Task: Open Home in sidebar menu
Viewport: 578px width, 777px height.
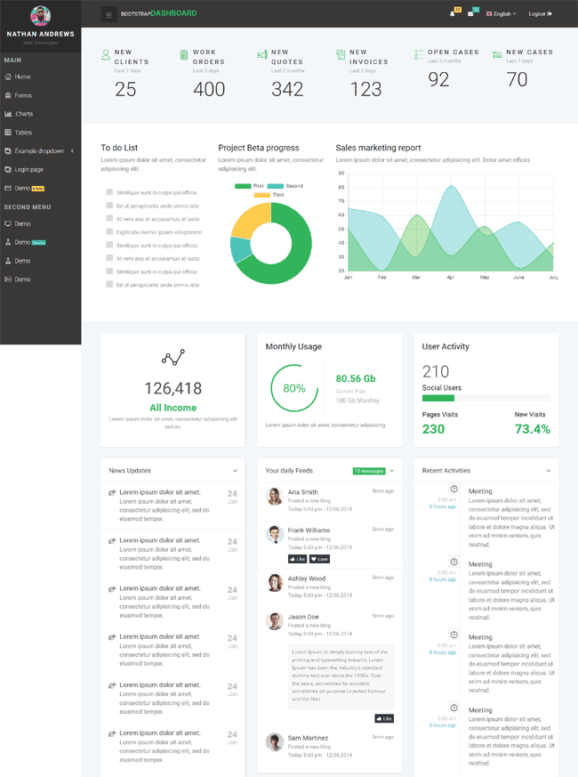Action: 23,77
